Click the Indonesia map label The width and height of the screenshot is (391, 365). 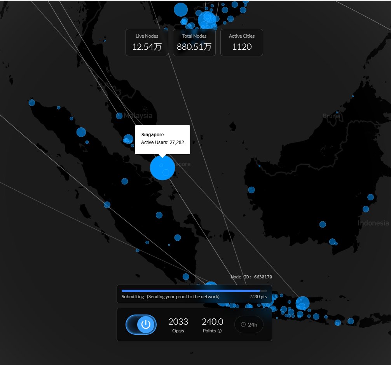coord(373,223)
